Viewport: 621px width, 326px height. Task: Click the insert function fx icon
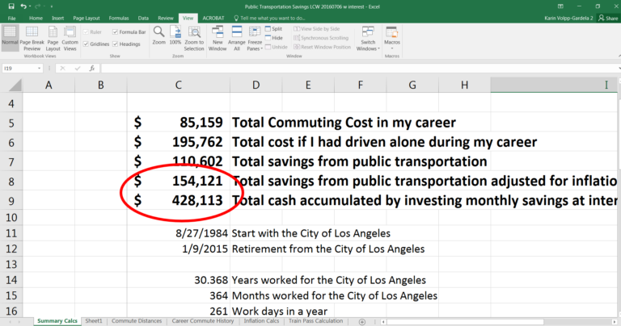[92, 69]
